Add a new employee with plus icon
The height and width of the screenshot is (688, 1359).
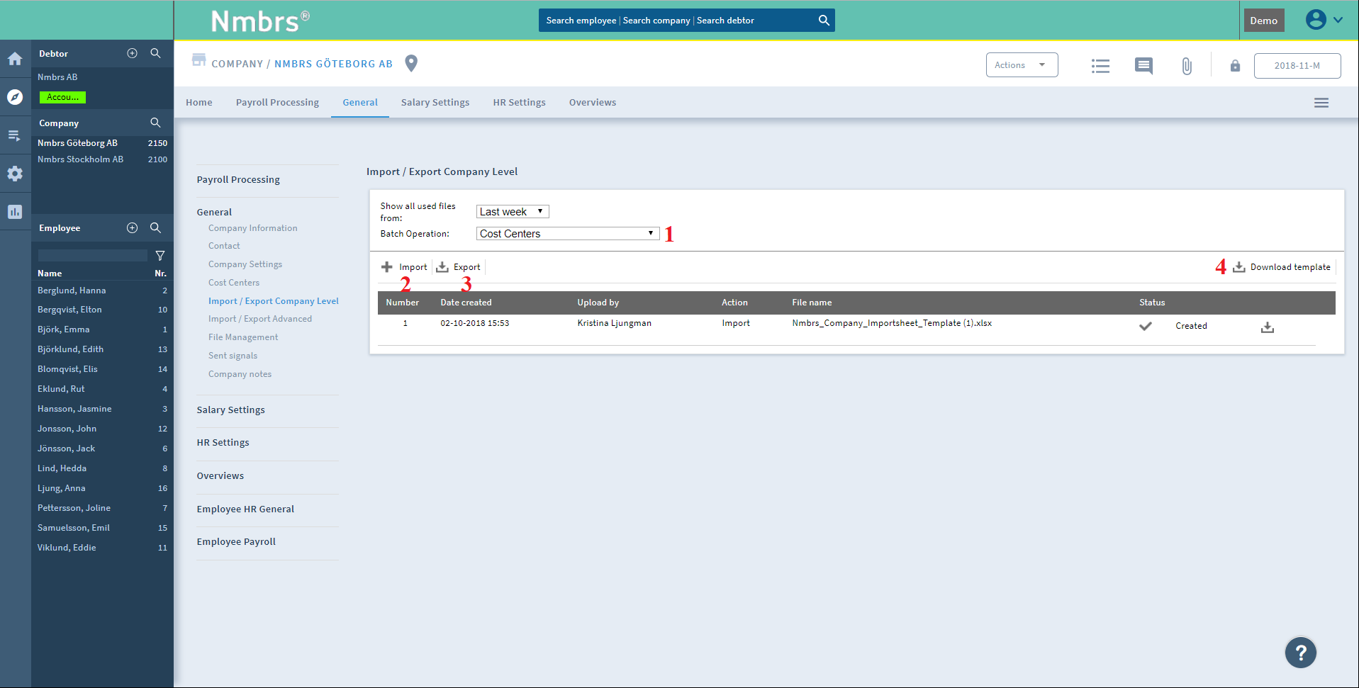pos(132,227)
